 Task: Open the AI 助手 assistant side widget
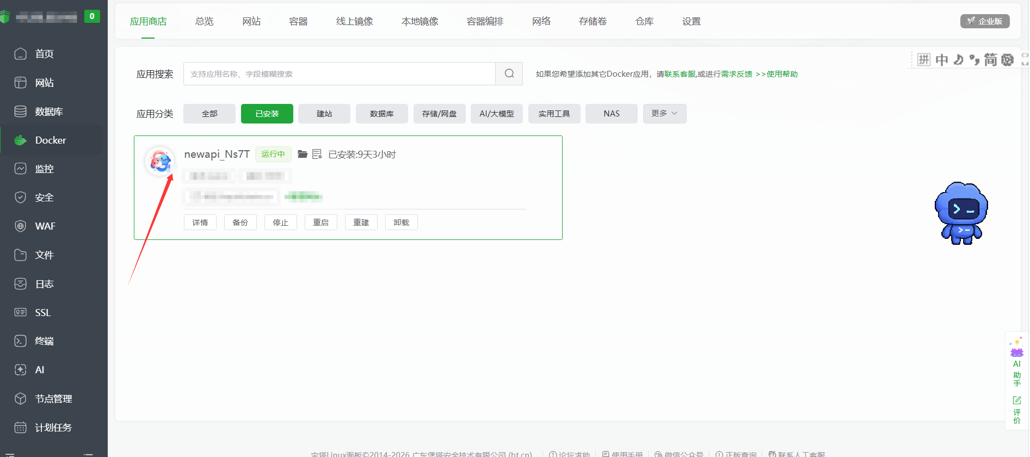click(1016, 362)
